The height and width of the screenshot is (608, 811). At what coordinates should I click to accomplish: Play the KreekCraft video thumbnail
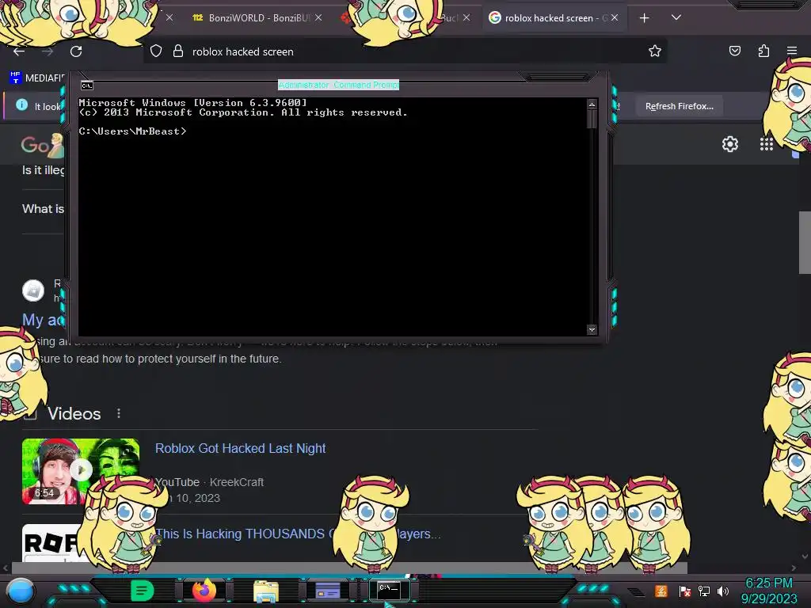pyautogui.click(x=81, y=471)
